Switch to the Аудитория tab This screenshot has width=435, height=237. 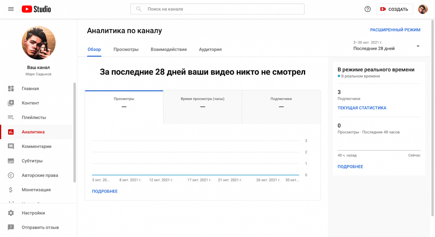210,50
